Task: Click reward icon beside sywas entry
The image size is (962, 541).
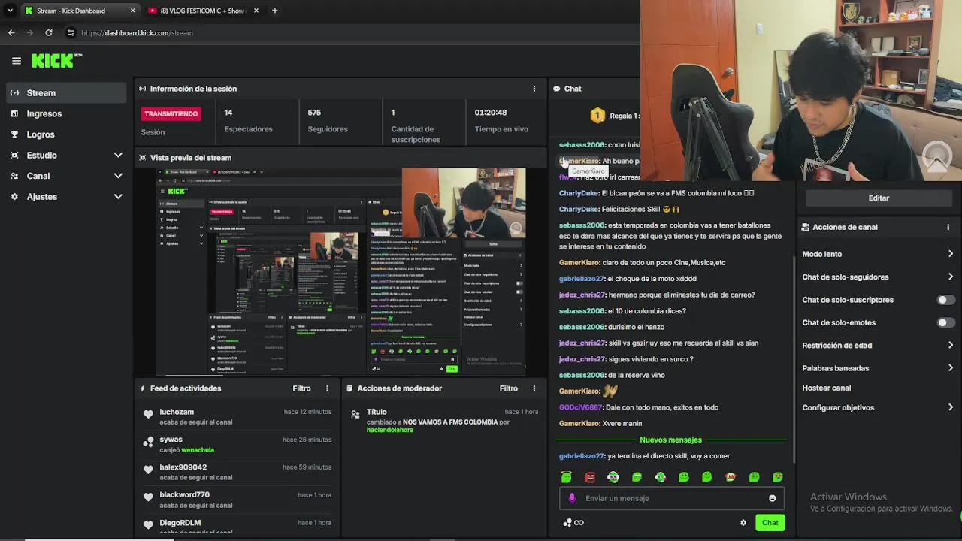Action: 148,442
